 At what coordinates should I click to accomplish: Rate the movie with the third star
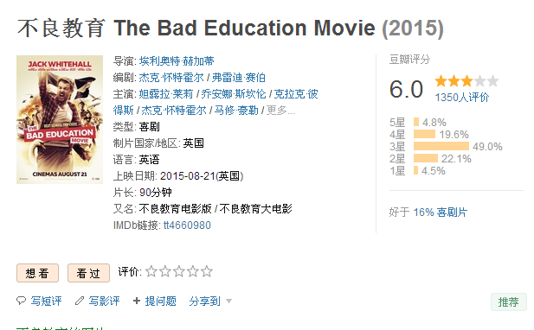(x=179, y=271)
